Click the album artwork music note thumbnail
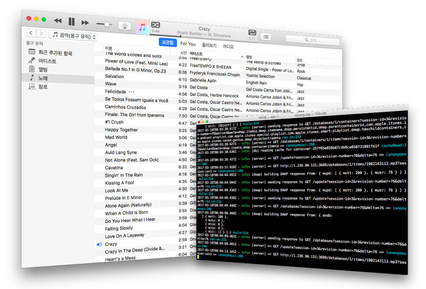 click(x=142, y=27)
